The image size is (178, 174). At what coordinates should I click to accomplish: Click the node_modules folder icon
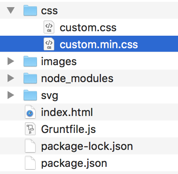(30, 78)
